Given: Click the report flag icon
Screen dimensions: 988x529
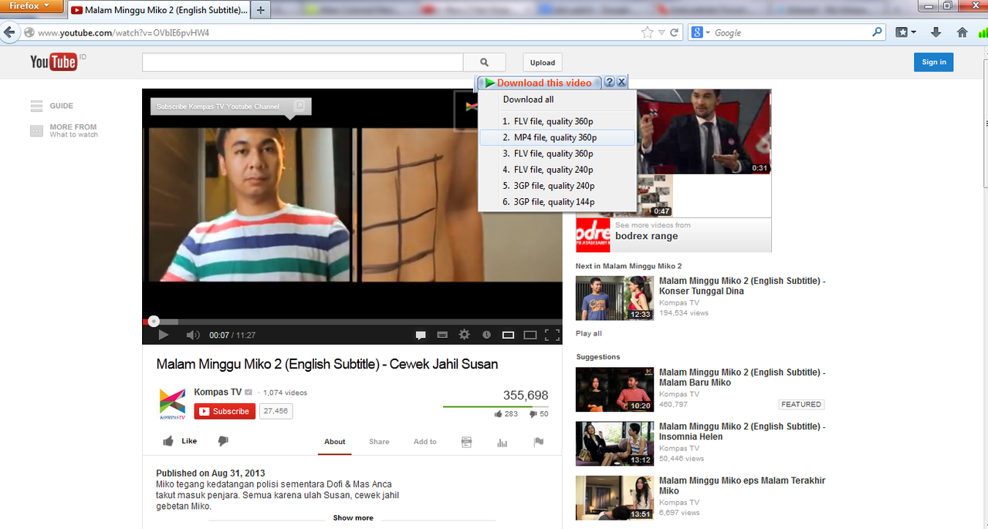Looking at the screenshot, I should point(539,442).
